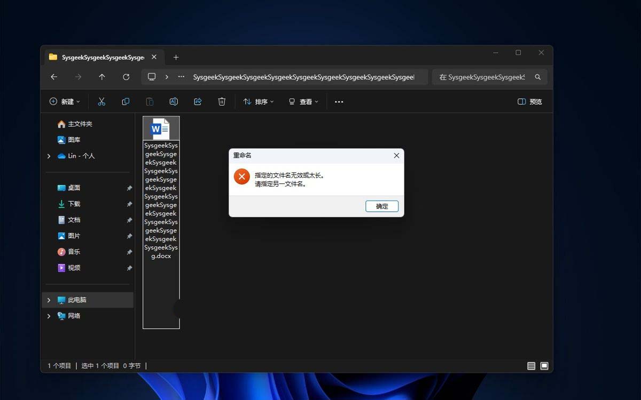Click the Sysgeek docx file thumbnail
This screenshot has width=641, height=400.
161,129
